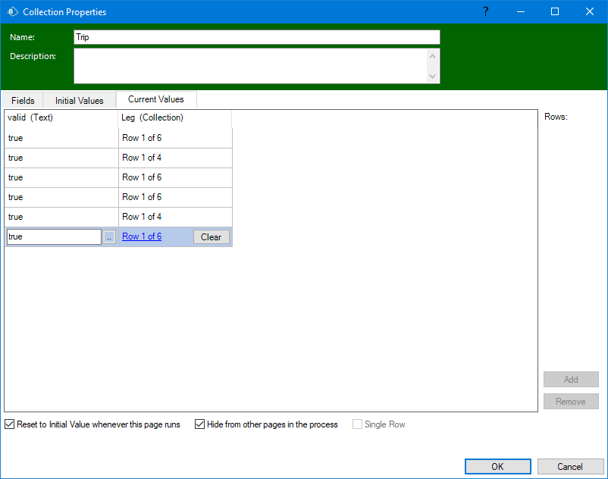Open the highlighted Row 1 of 6 link
608x479 pixels.
click(x=142, y=236)
